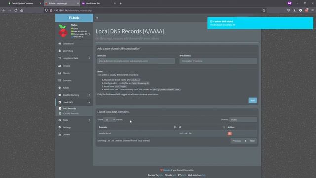This screenshot has height=178, width=316.
Task: Click the Clients laptop icon
Action: (60, 73)
